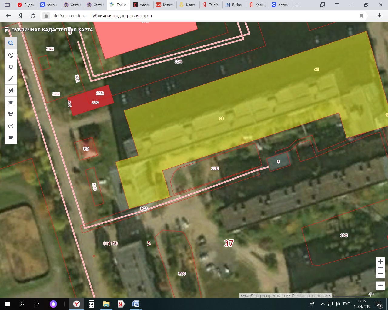
Task: Switch to the Telefon tab
Action: pos(211,5)
